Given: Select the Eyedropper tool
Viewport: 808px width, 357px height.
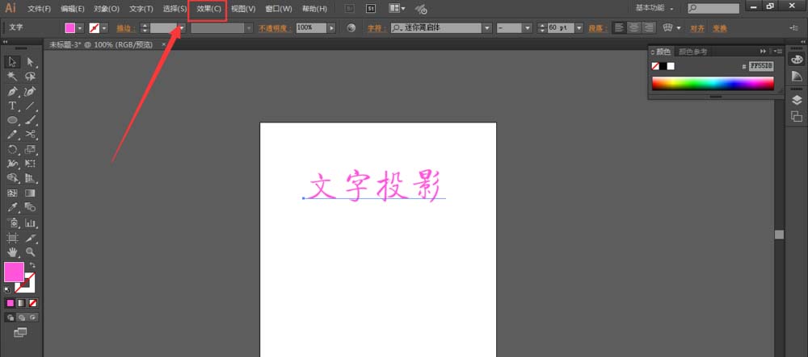Looking at the screenshot, I should [x=12, y=208].
